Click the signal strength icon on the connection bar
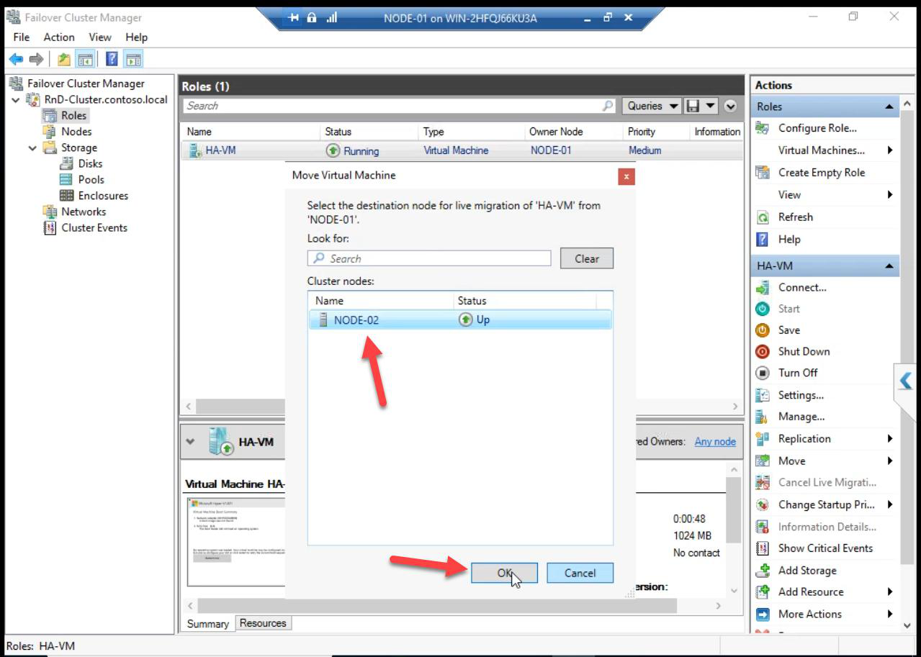 (x=331, y=18)
